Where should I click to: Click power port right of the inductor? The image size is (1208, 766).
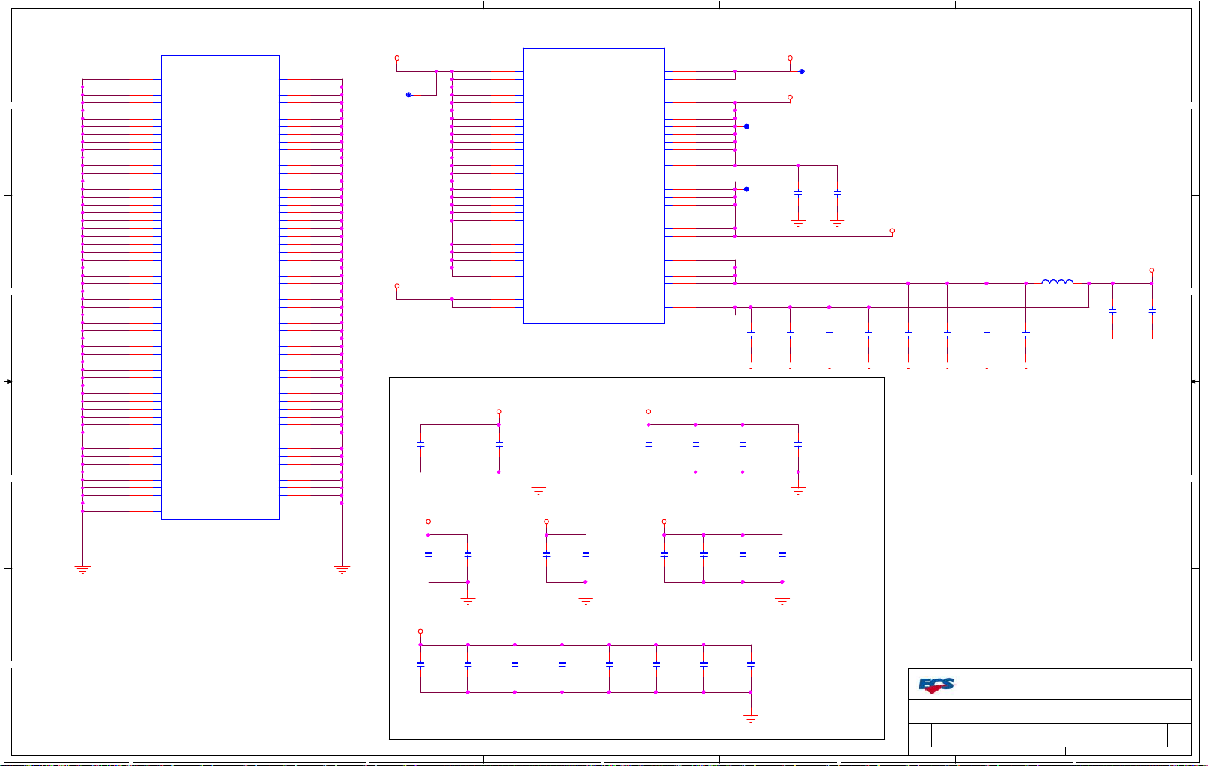1152,271
